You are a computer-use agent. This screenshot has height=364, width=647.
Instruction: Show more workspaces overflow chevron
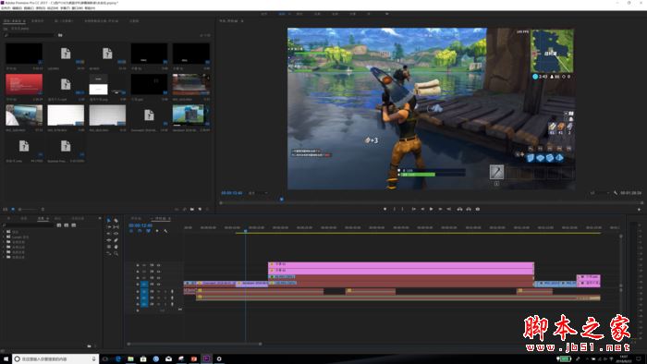coord(386,14)
